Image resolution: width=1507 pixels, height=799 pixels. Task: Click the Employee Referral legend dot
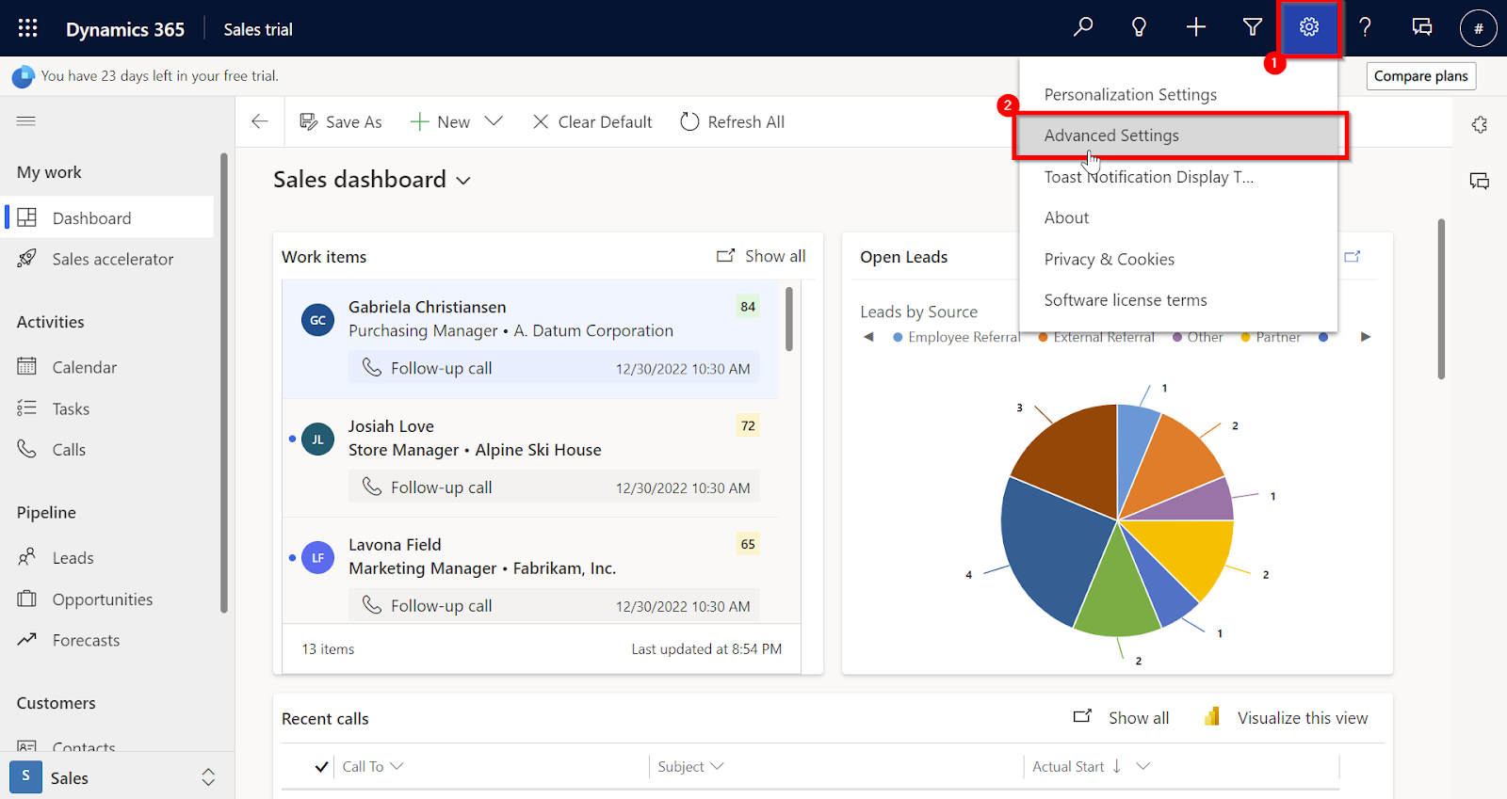(x=898, y=337)
